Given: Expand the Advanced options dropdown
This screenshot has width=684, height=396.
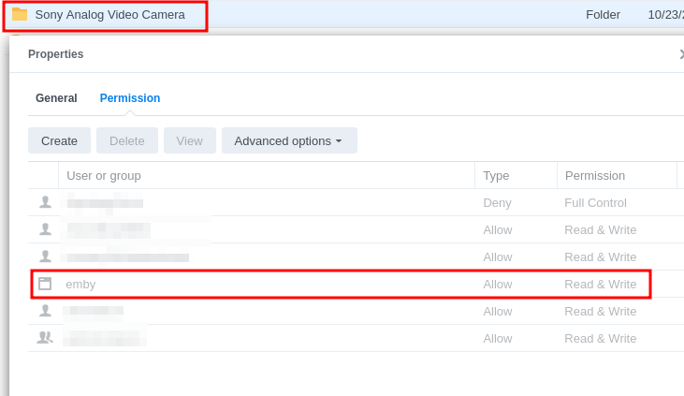Looking at the screenshot, I should point(289,140).
